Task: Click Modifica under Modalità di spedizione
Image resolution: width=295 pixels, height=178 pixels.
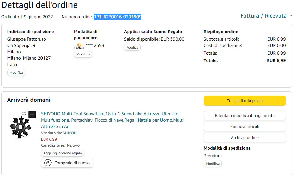Action: pos(212,164)
